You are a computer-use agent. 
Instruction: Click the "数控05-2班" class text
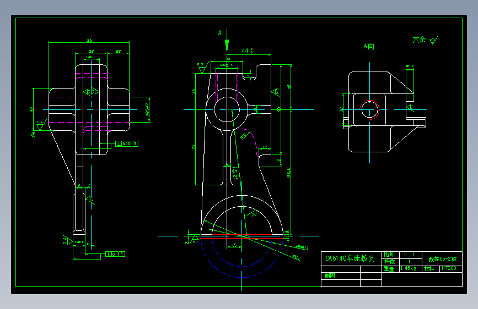[442, 259]
